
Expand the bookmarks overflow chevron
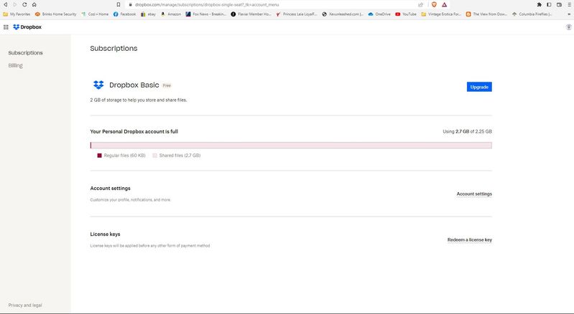569,14
